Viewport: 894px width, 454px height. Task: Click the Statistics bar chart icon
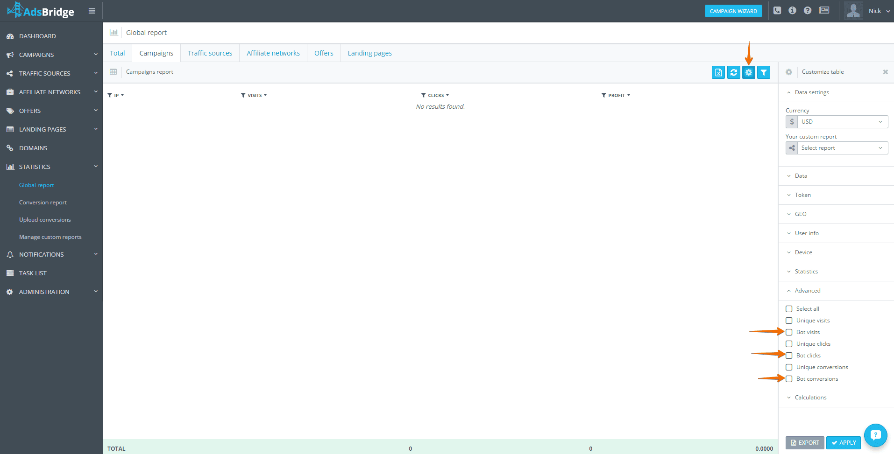pos(10,167)
